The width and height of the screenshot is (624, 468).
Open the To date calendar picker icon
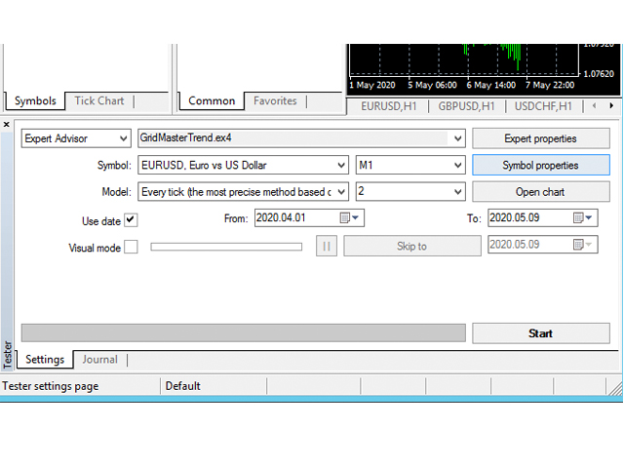tap(583, 217)
